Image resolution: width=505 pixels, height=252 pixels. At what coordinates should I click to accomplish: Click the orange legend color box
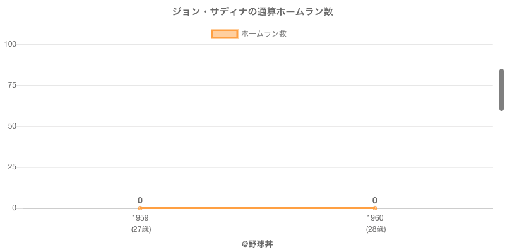[224, 34]
